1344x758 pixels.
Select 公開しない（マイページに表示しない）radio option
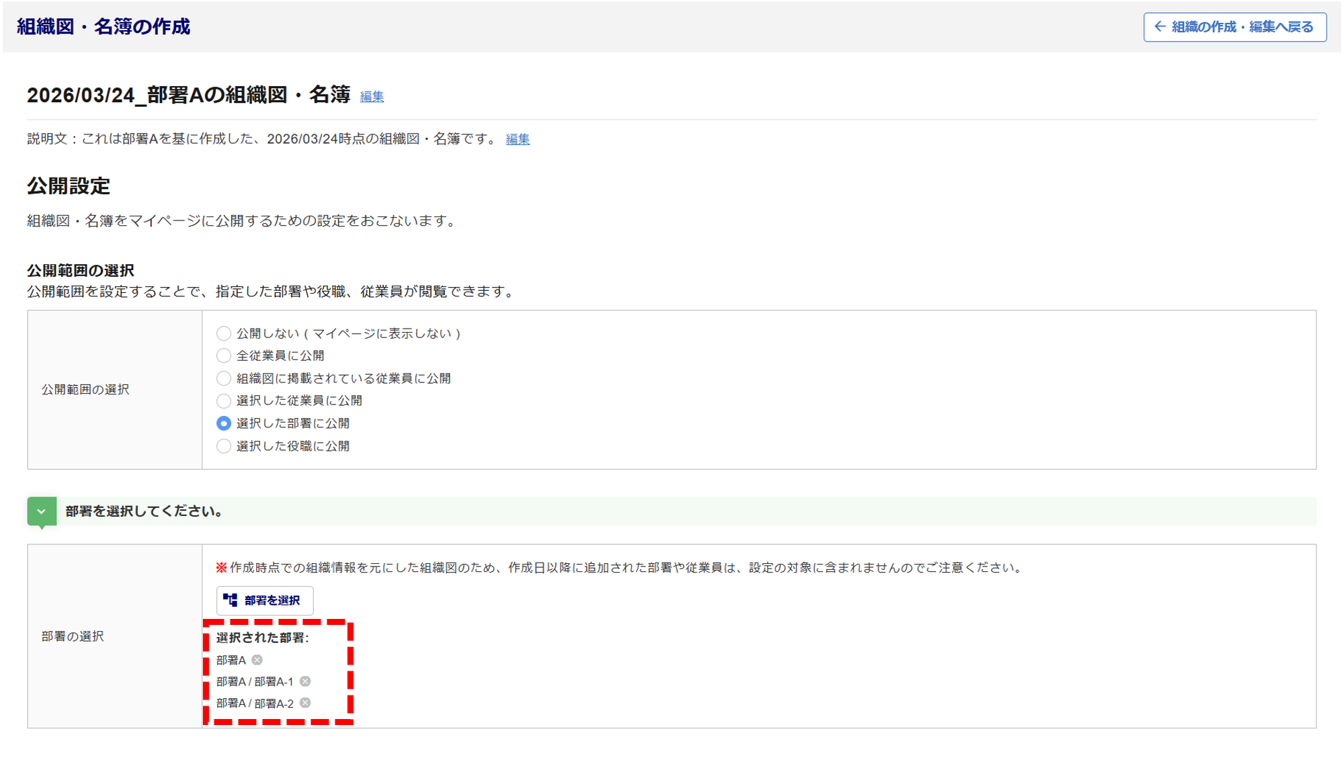pyautogui.click(x=224, y=333)
